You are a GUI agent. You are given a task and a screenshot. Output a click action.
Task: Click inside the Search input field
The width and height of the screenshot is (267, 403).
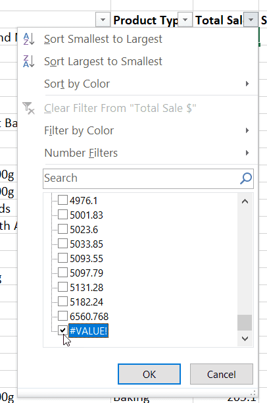click(x=141, y=178)
